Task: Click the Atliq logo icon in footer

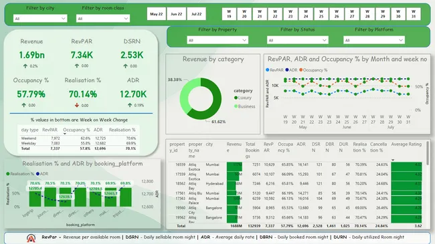Action: [x=31, y=238]
